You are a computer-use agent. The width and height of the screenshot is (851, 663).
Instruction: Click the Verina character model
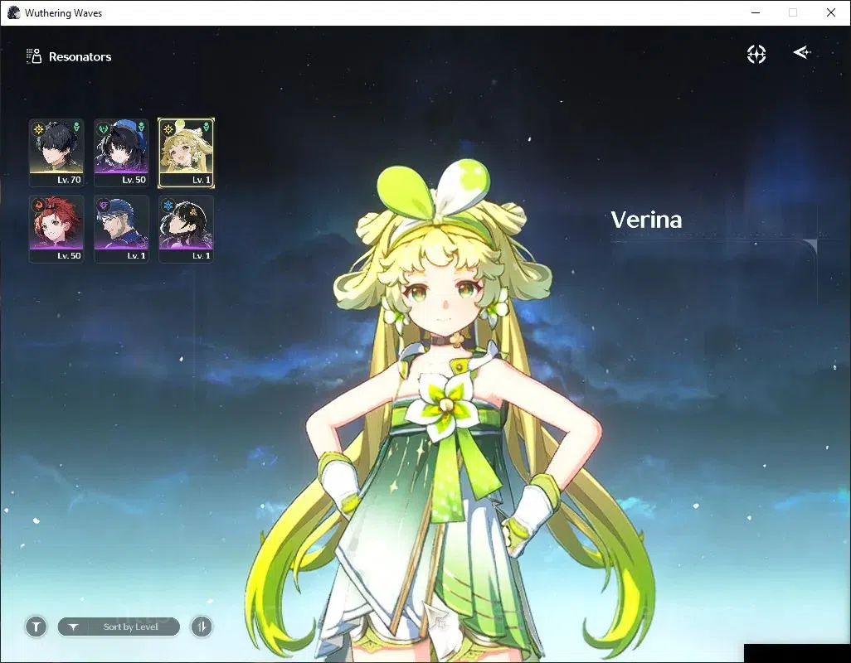[450, 412]
